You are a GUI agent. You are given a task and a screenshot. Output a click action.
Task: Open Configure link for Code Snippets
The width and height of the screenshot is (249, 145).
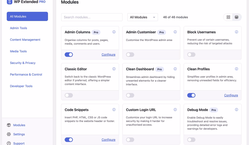click(108, 140)
